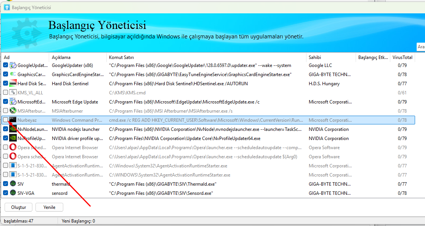The image size is (425, 226).
Task: Click the KMS_VL_ALL entry name
Action: [30, 92]
